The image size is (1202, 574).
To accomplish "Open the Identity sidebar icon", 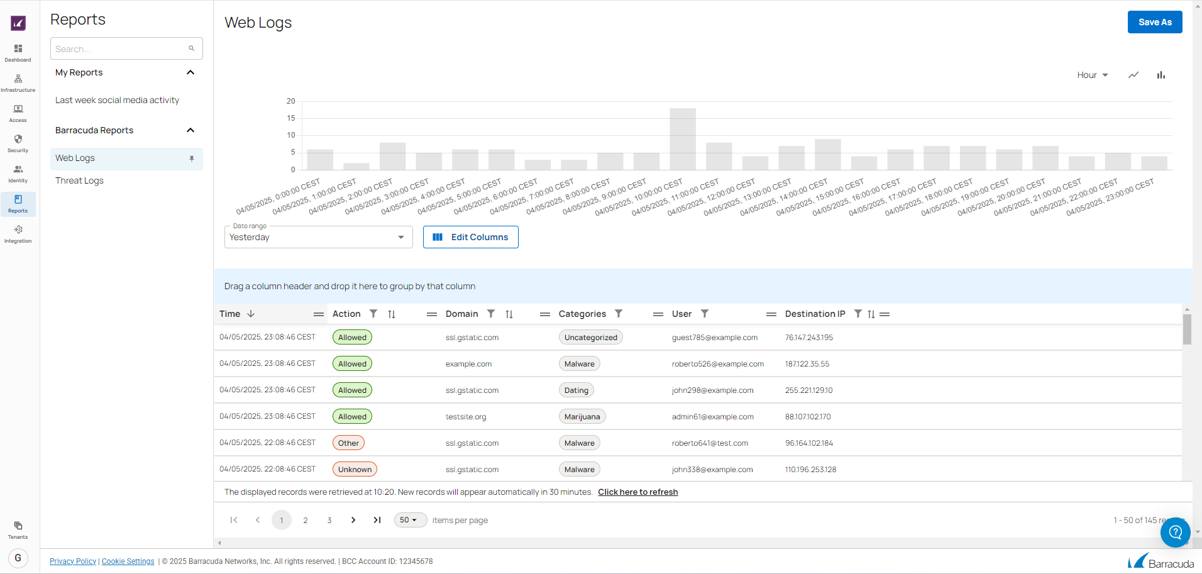I will point(18,173).
